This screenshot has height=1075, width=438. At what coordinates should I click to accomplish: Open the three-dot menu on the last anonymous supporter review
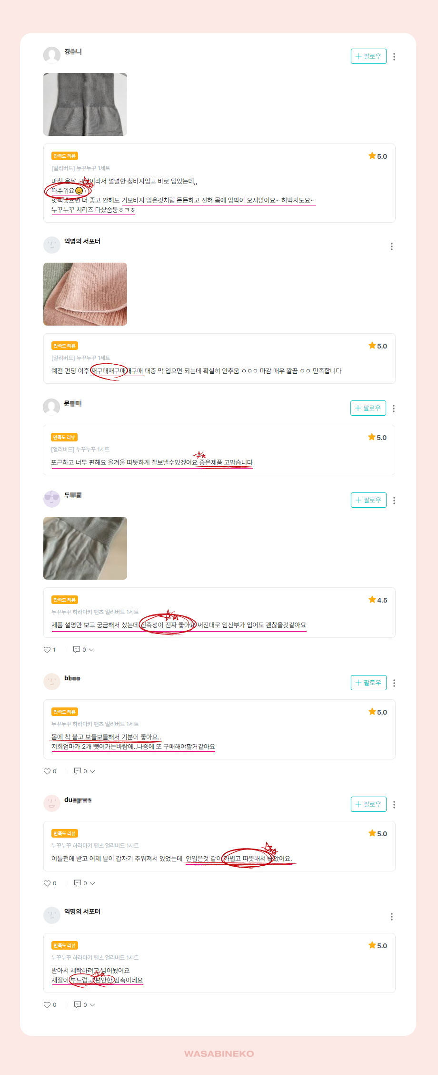[x=391, y=917]
